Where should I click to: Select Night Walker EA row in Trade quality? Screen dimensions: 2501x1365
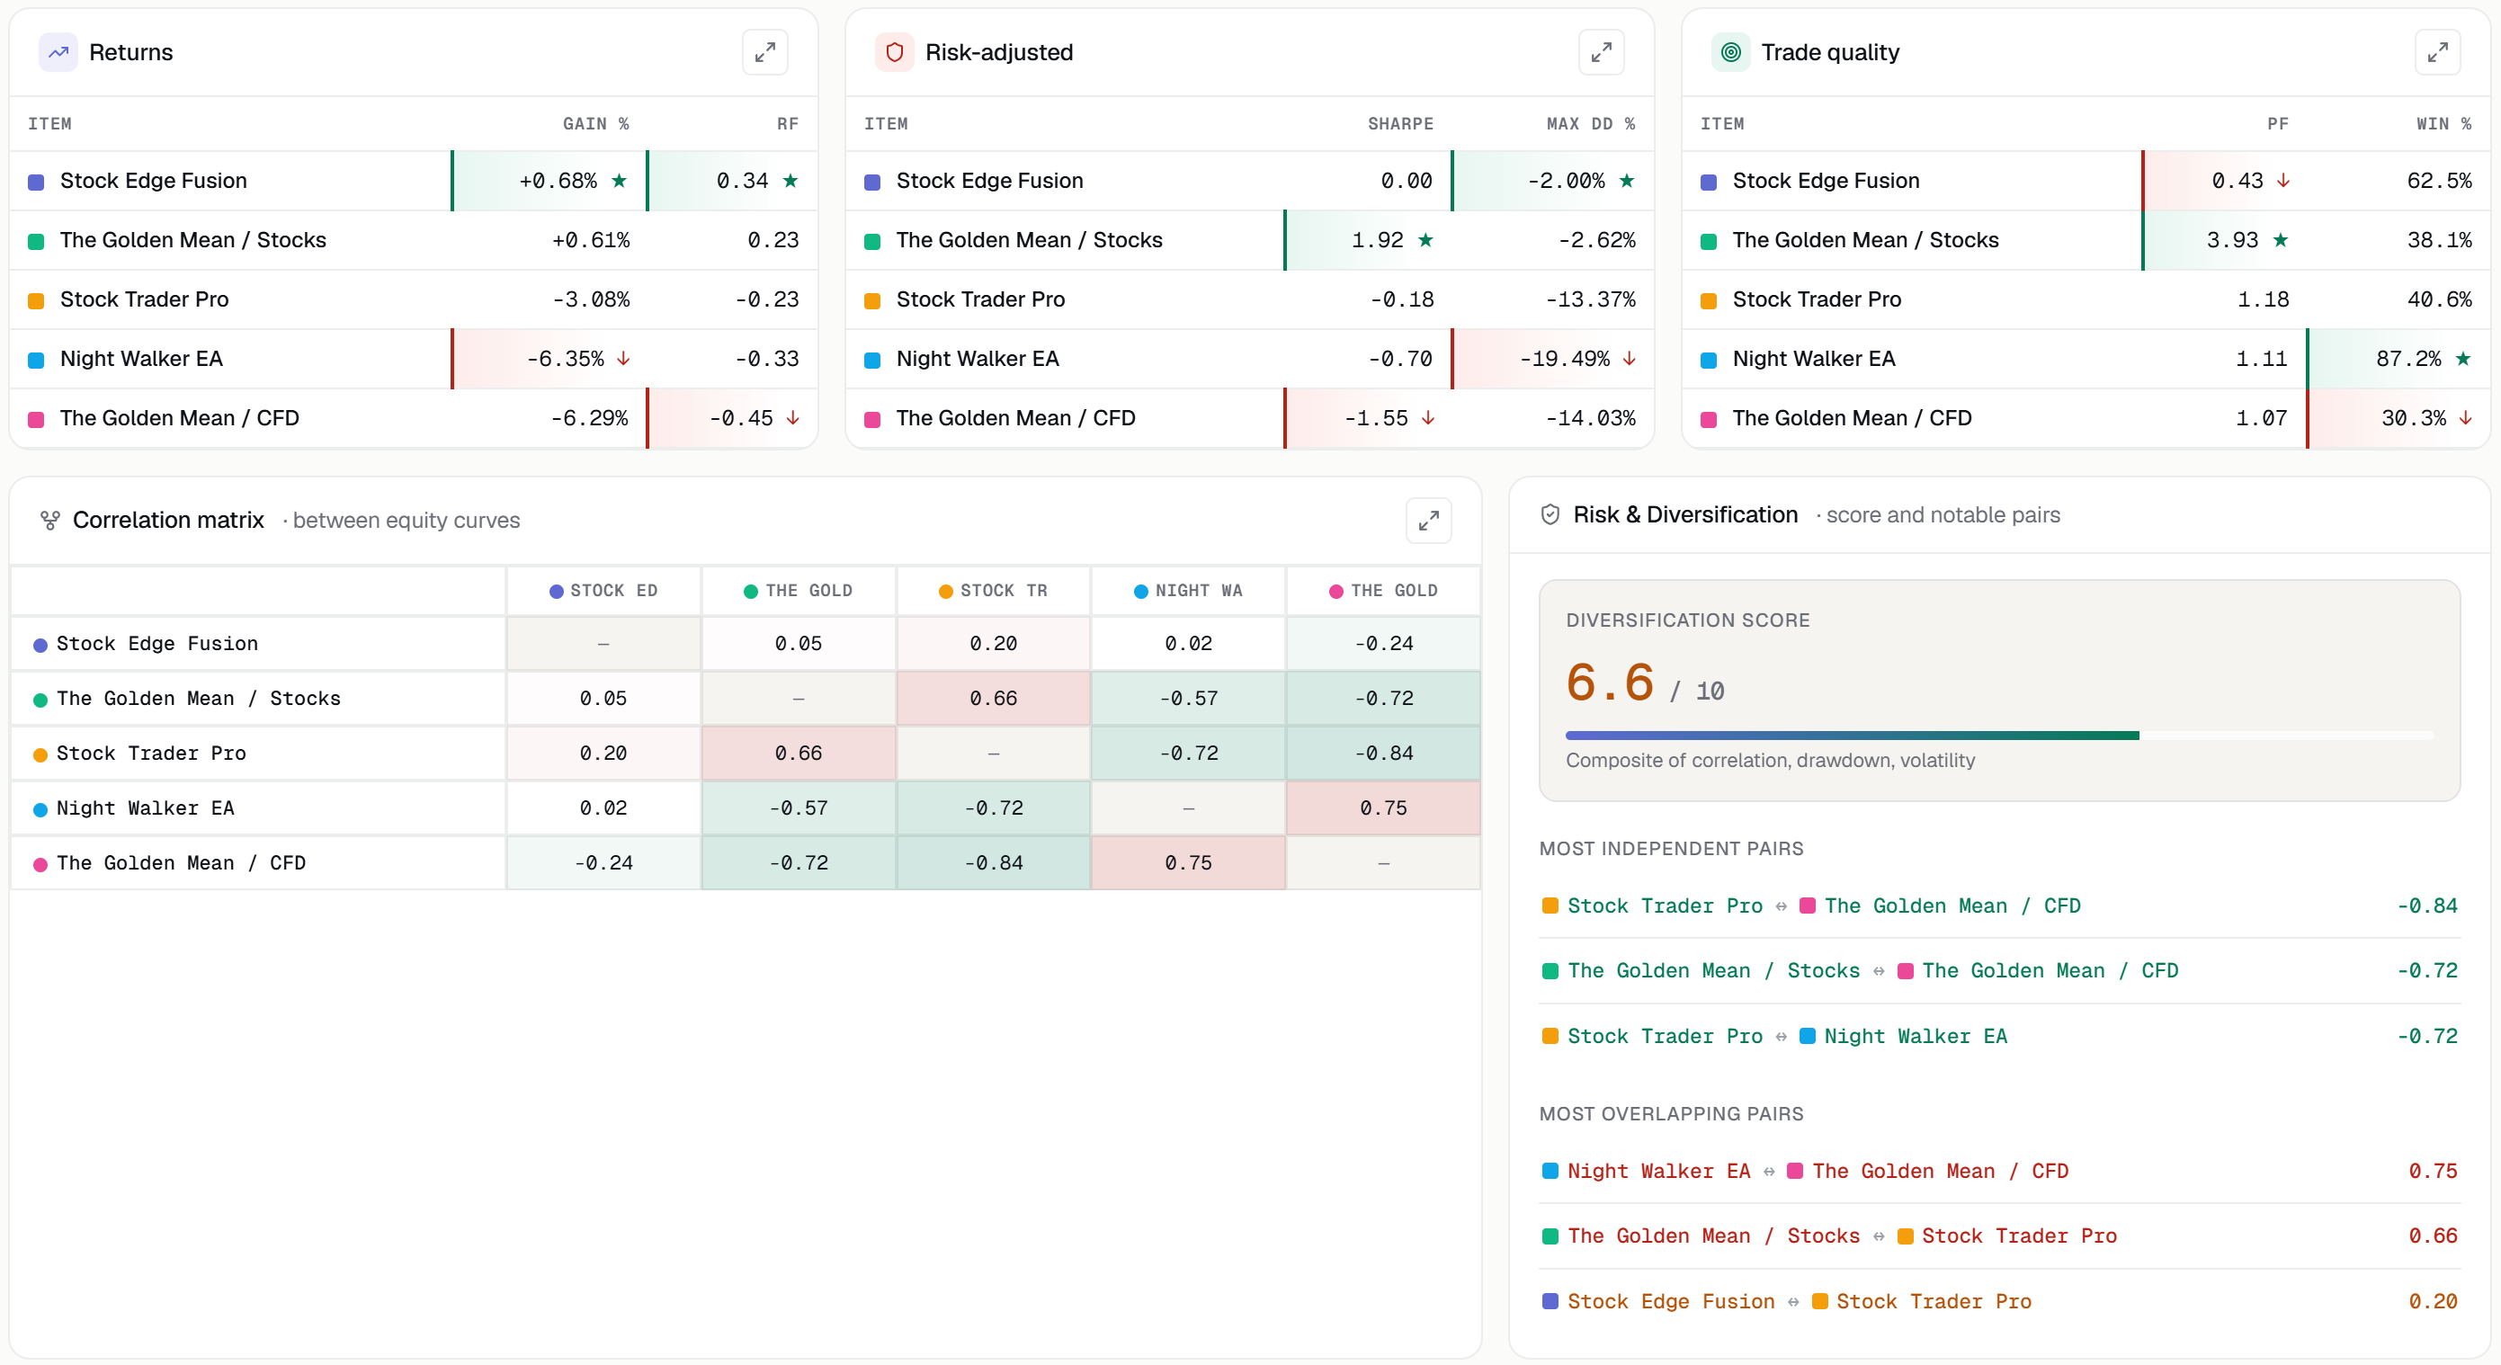pyautogui.click(x=2086, y=358)
